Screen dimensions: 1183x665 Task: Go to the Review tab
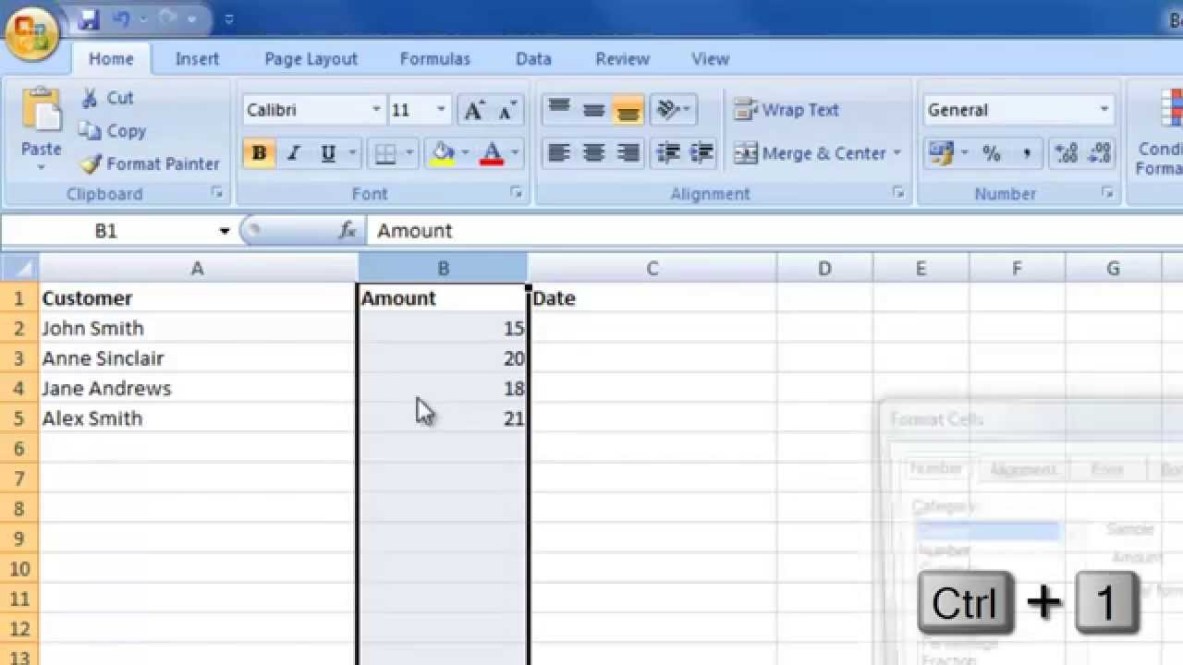[622, 59]
